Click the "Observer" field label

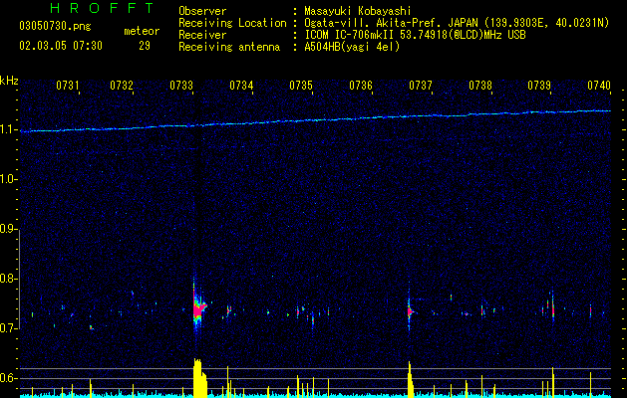click(x=202, y=11)
